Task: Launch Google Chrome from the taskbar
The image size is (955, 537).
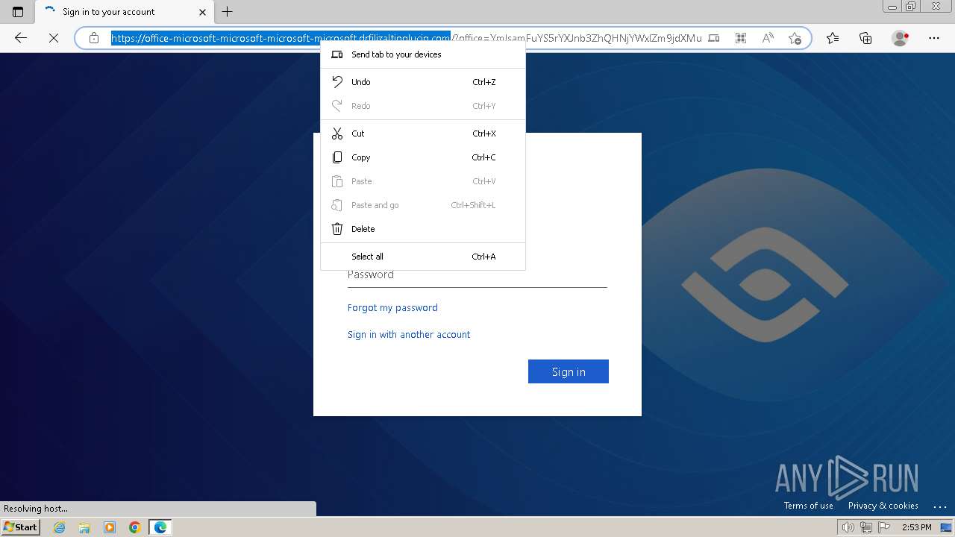Action: click(135, 527)
